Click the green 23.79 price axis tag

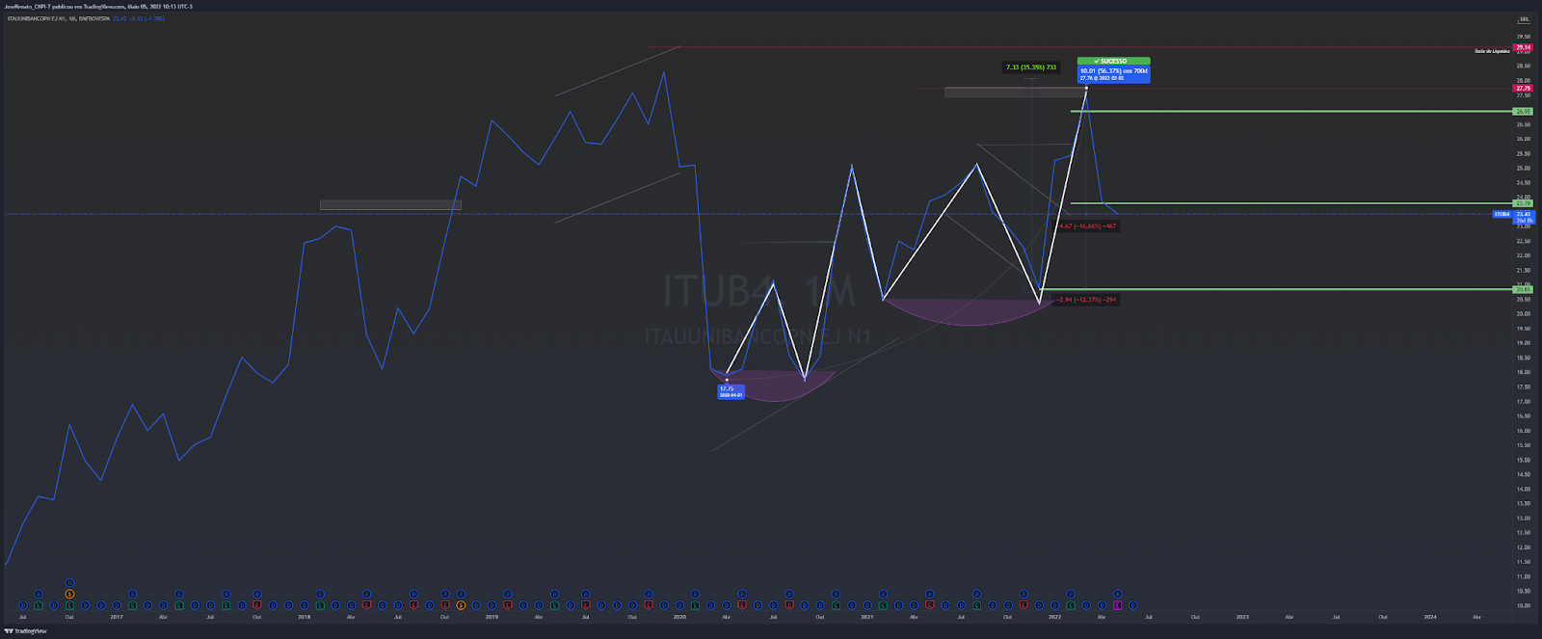coord(1524,203)
